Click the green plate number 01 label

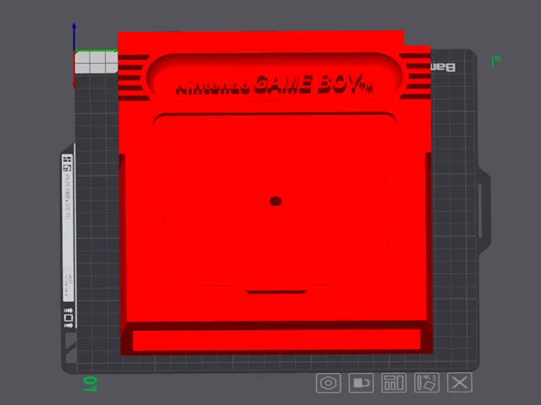(90, 384)
